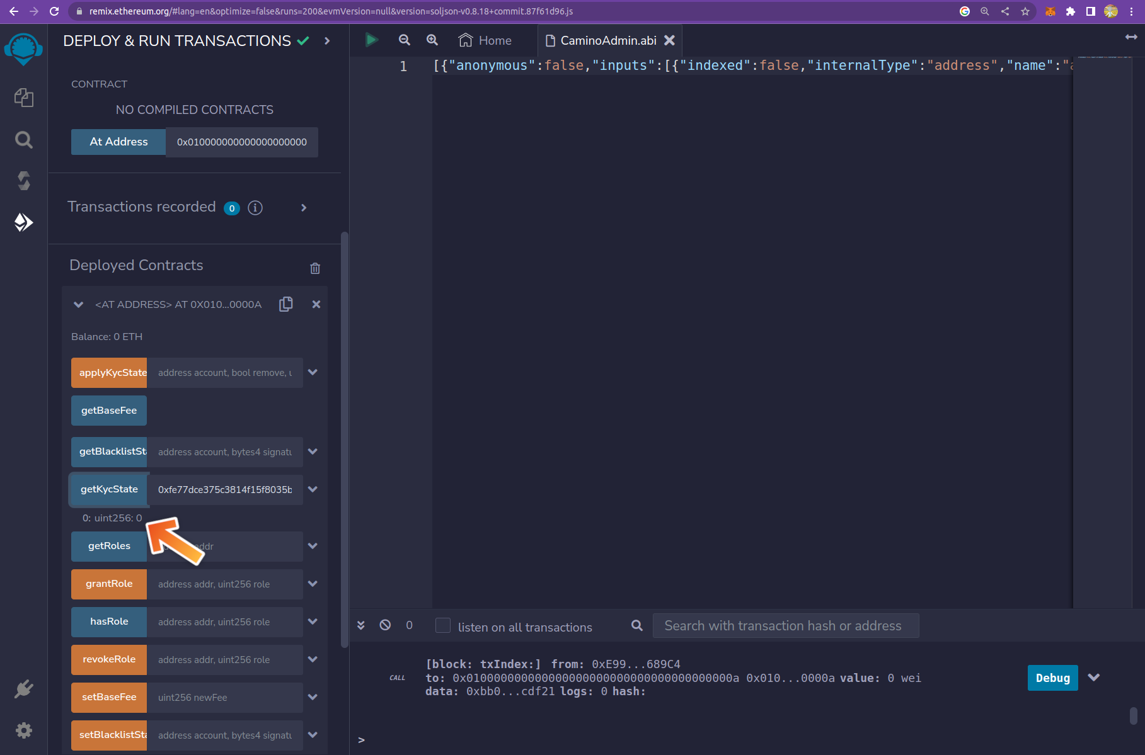
Task: Open the Settings gear in sidebar
Action: click(23, 730)
